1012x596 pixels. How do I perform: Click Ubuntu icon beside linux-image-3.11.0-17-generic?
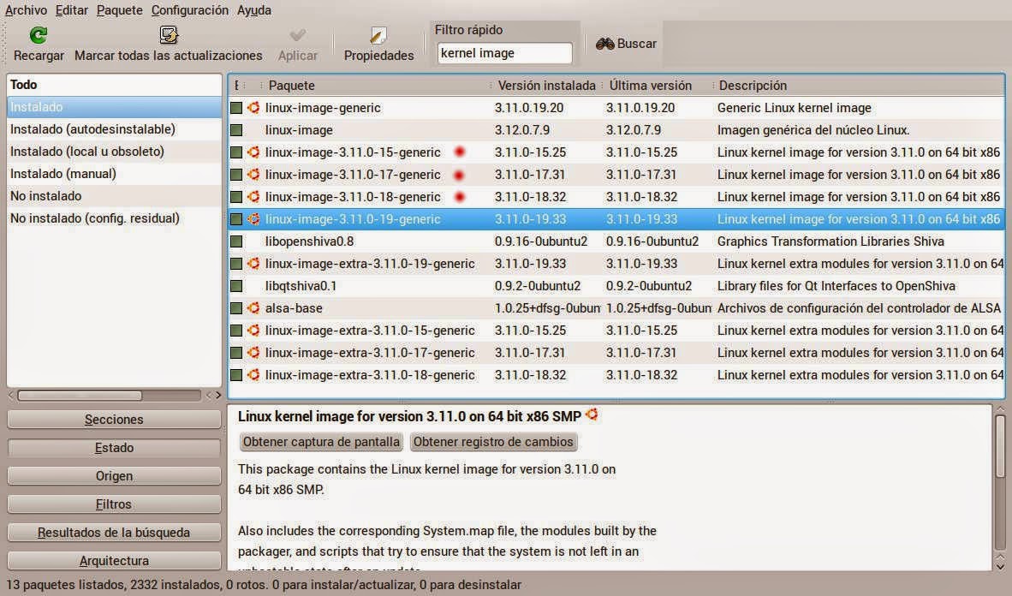(253, 175)
